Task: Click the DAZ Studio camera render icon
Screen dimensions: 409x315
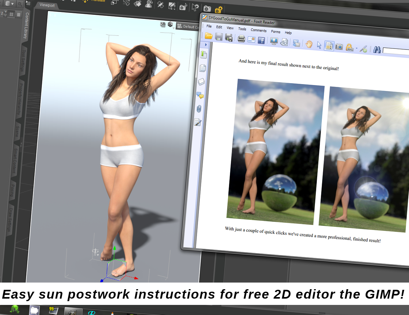Action: [207, 9]
